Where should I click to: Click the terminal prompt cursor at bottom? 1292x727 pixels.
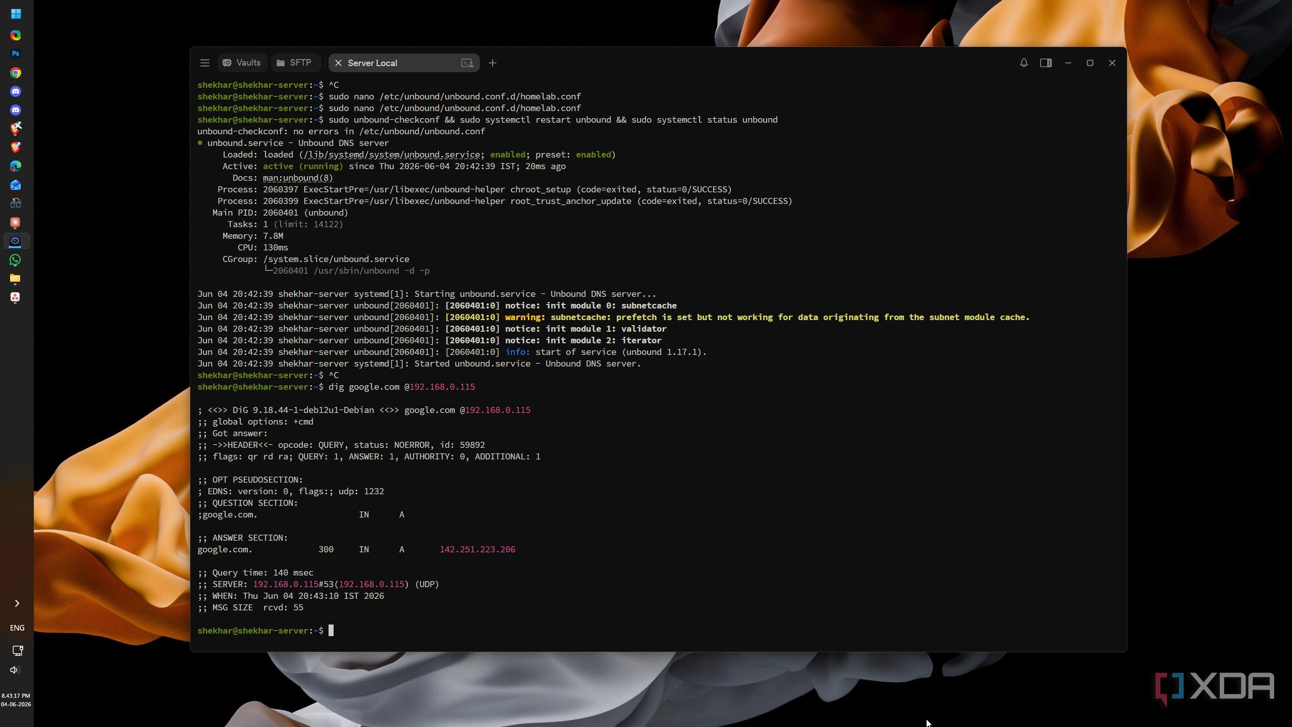click(331, 631)
